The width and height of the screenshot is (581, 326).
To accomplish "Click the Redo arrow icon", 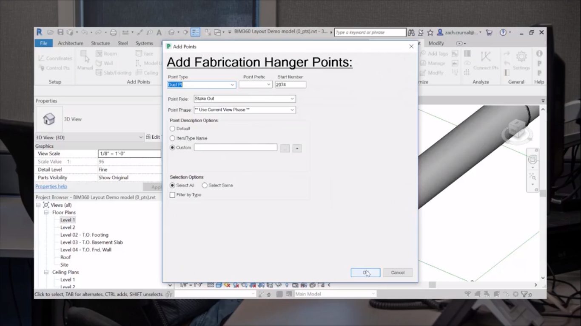I will pos(98,32).
